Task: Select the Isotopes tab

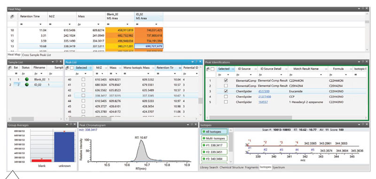Action: pyautogui.click(x=266, y=167)
